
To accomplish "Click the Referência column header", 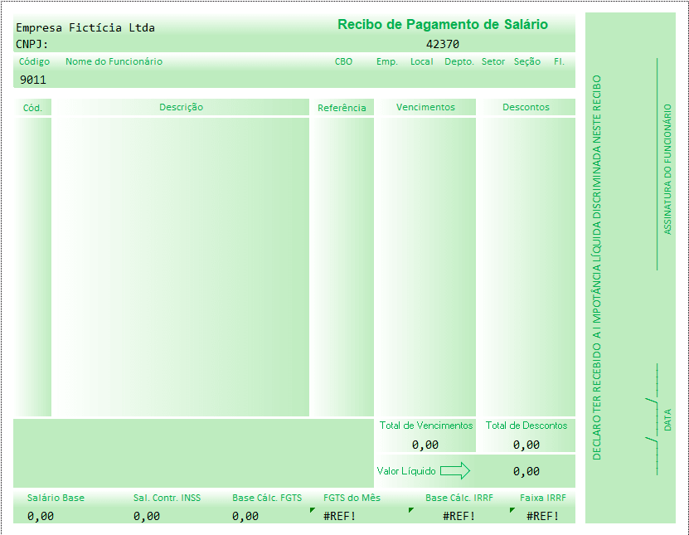I will [342, 108].
